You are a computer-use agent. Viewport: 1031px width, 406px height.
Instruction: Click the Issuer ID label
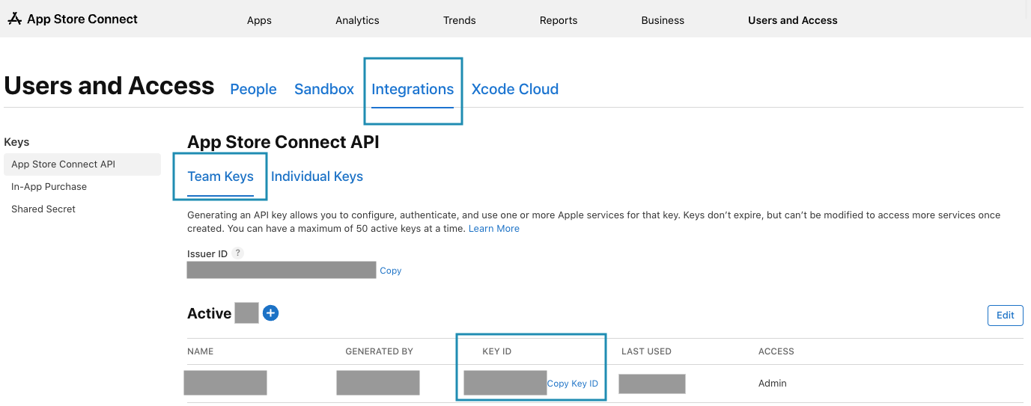207,253
